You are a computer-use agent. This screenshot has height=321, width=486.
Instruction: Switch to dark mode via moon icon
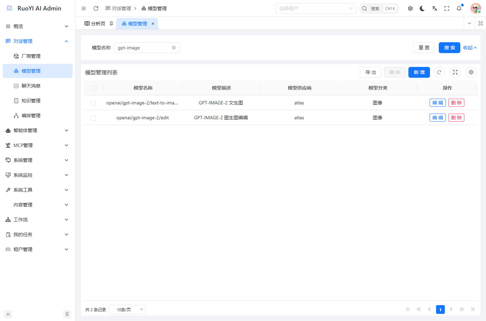coord(422,8)
